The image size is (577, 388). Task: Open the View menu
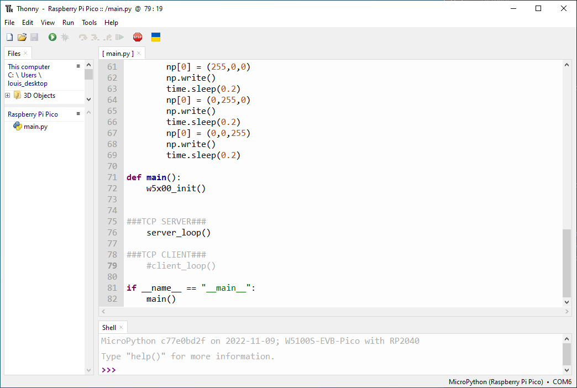tap(48, 23)
